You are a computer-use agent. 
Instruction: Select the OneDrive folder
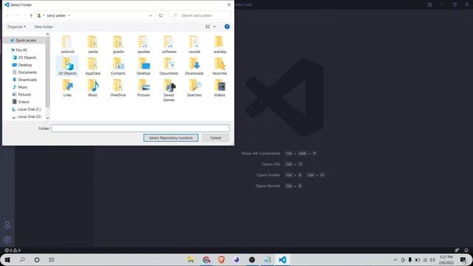point(118,88)
